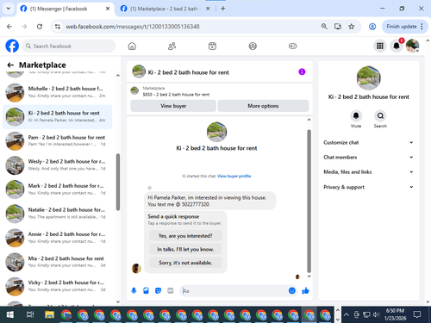
Task: Open the Gaming icon in top navigation
Action: [292, 46]
